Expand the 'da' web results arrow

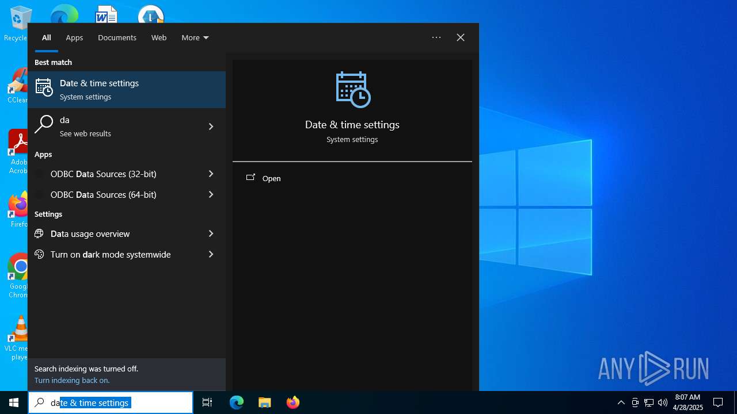(x=211, y=126)
